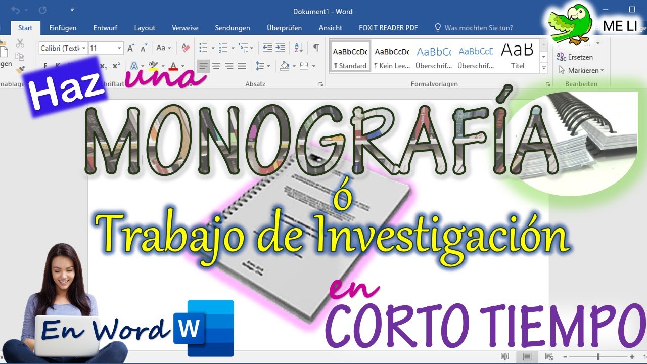Image resolution: width=647 pixels, height=364 pixels.
Task: Switch to Print Layout view icon
Action: [527, 357]
